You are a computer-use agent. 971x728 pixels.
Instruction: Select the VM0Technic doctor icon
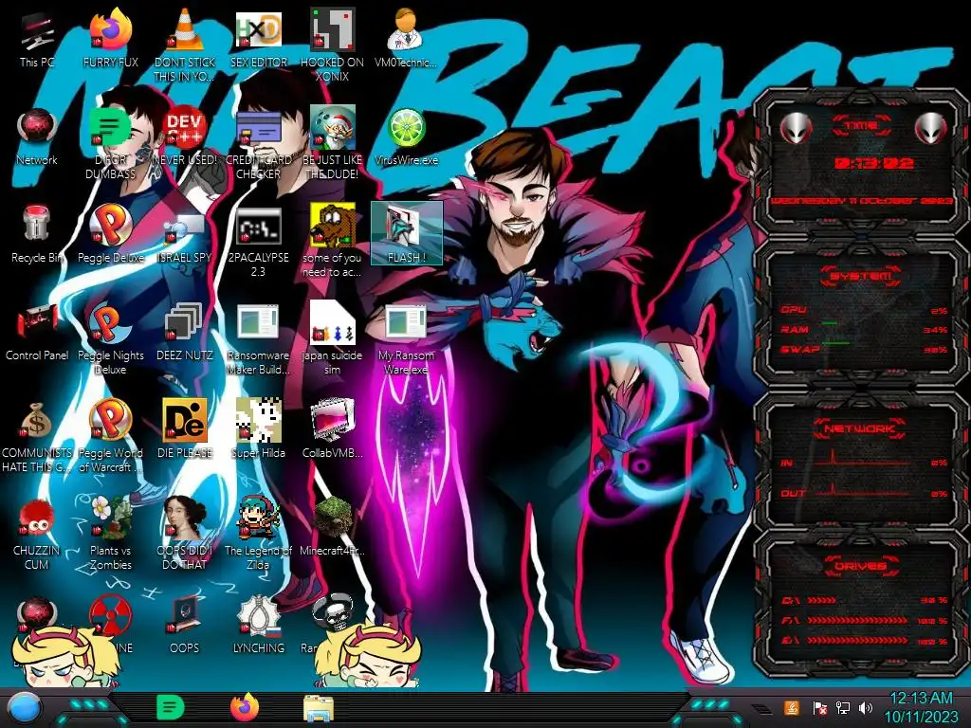click(406, 40)
